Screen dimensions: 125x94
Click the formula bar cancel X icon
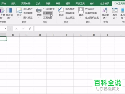pyautogui.click(x=16, y=29)
